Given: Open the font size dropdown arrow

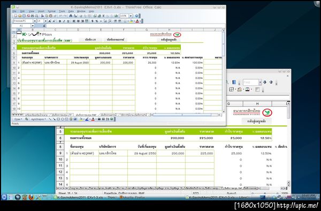Looking at the screenshot, I should pos(45,21).
